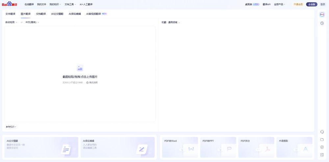Open the AI论文精翻 feature card
This screenshot has height=162, width=329.
point(41,147)
